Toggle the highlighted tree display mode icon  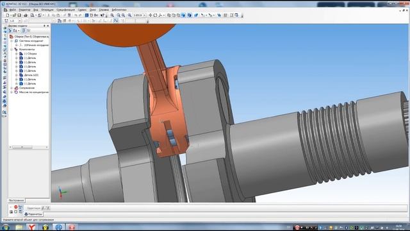[x=24, y=31]
